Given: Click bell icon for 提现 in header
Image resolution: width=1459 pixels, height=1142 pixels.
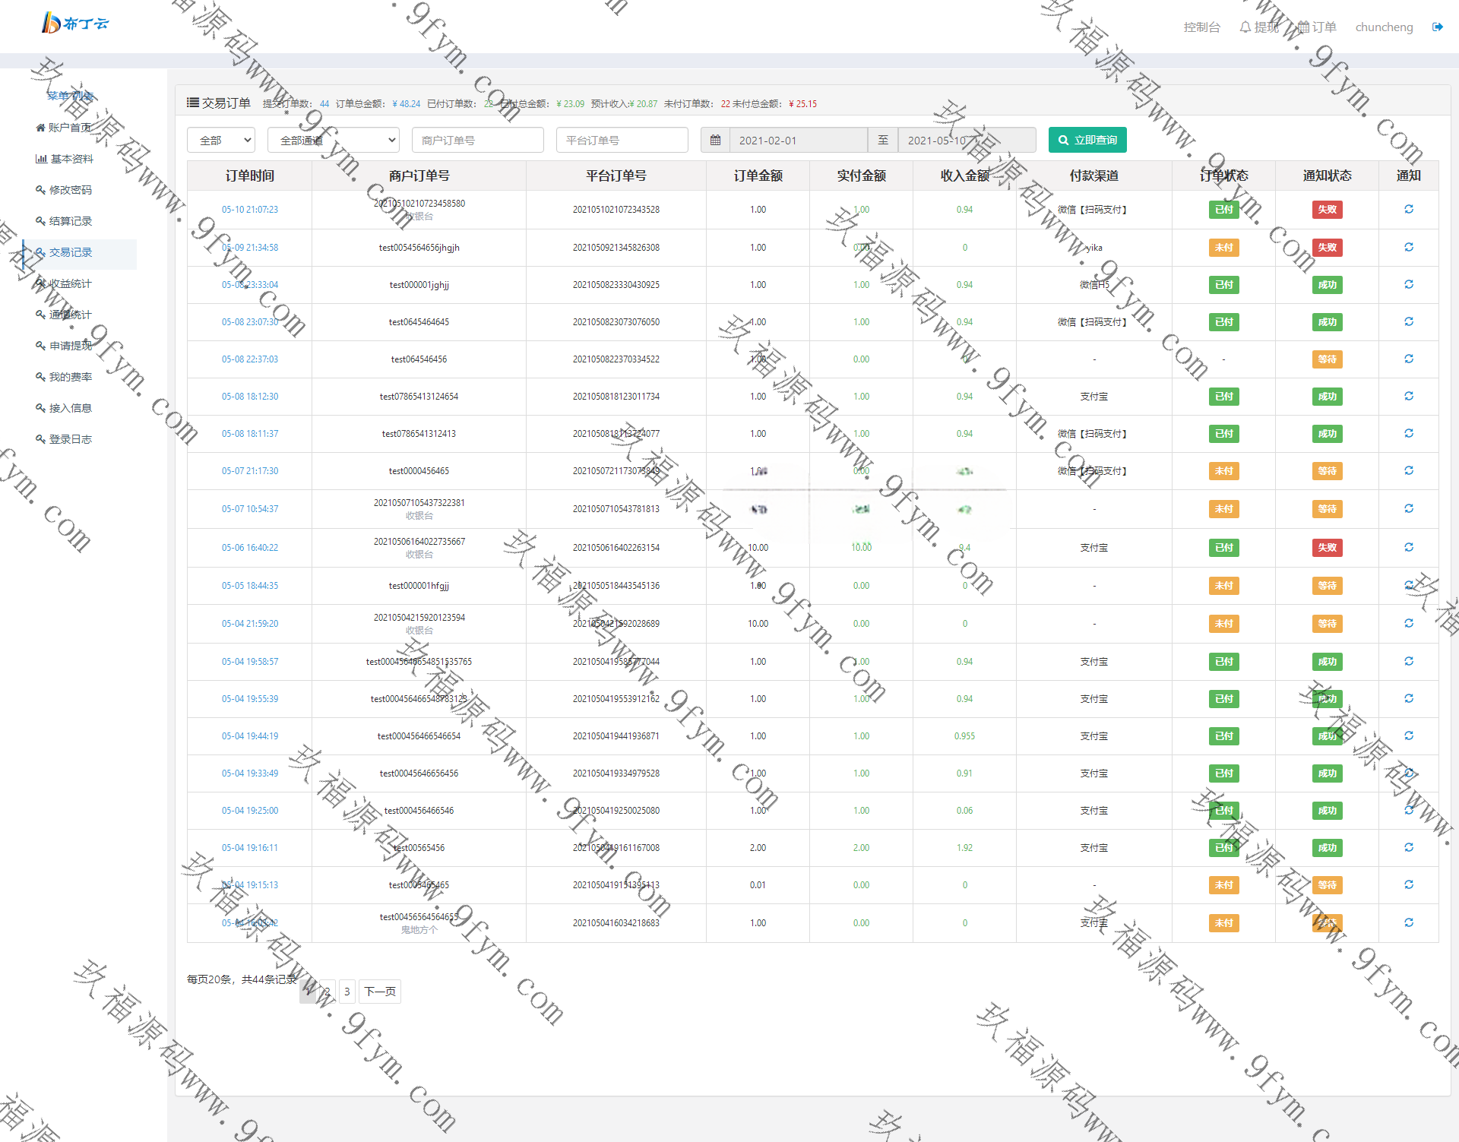Looking at the screenshot, I should pyautogui.click(x=1245, y=27).
